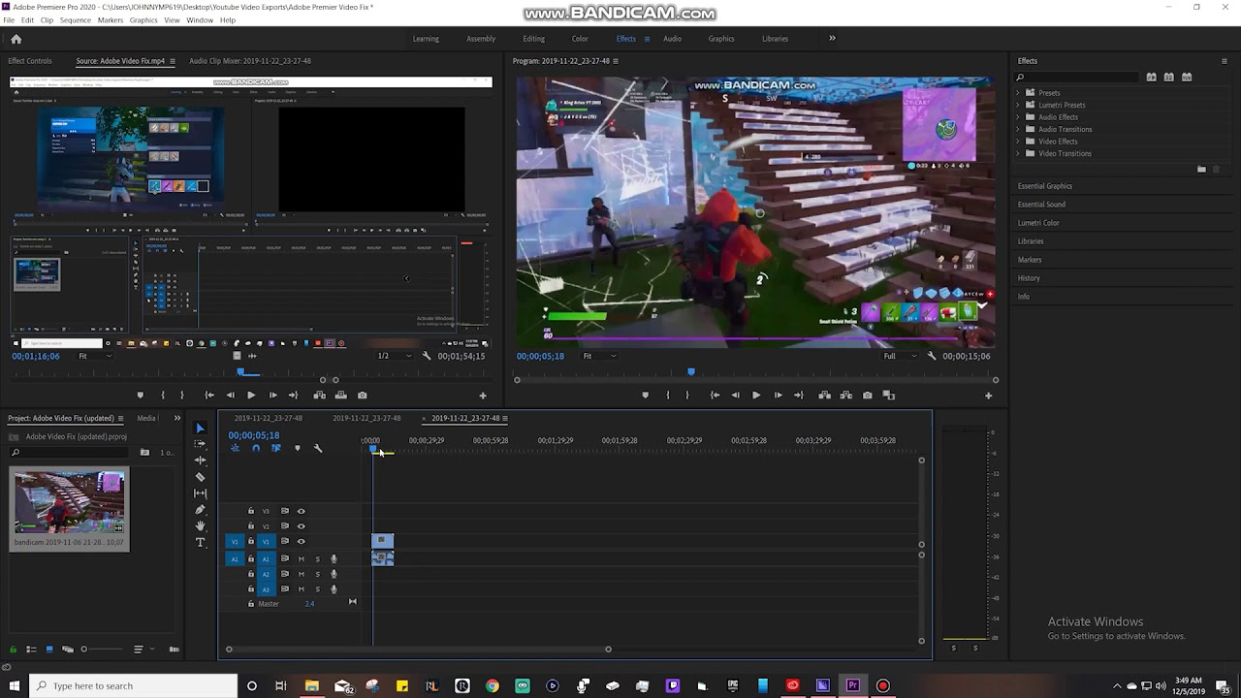Select the Selection tool in timeline toolbar

point(201,428)
